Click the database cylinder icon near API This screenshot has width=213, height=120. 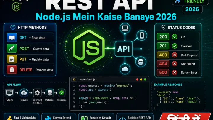coord(141,62)
